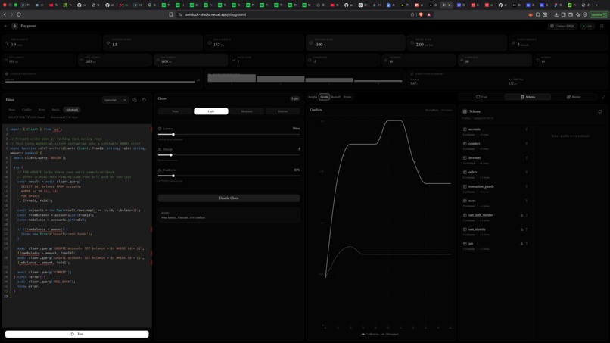Expand the inventory table in Schema

coord(495,161)
